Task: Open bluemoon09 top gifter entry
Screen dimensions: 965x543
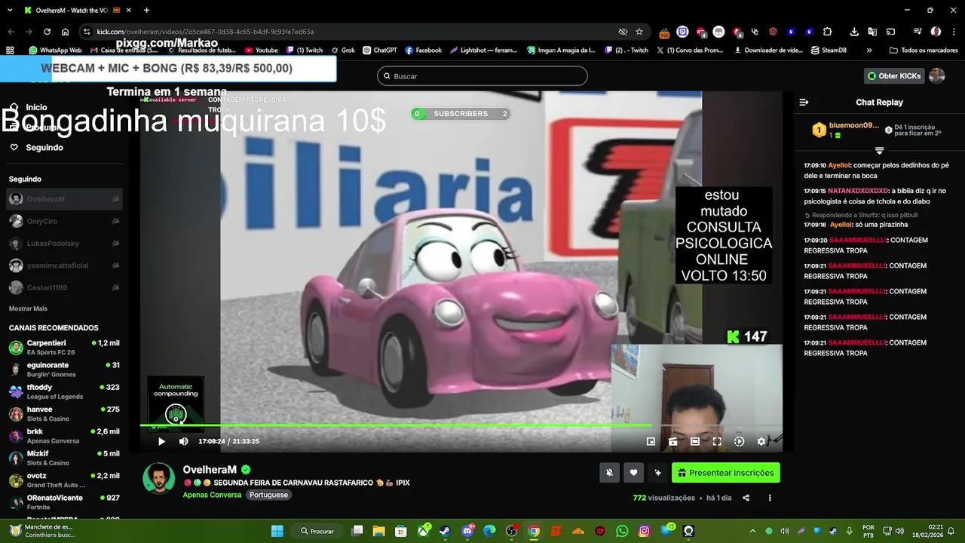Action: pos(844,130)
